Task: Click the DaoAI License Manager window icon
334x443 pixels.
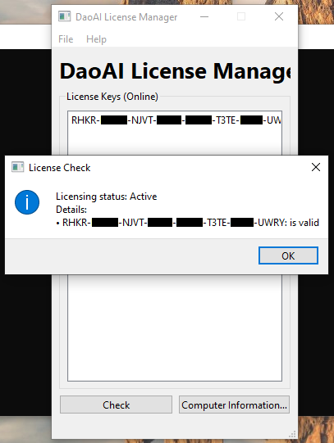Action: click(x=64, y=16)
